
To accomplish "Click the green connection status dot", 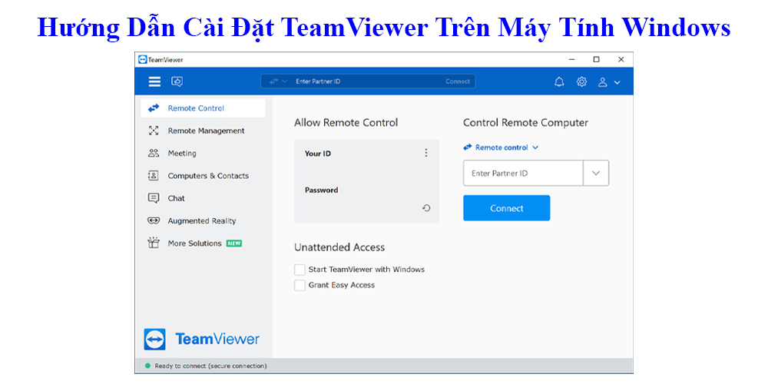I will (x=147, y=366).
